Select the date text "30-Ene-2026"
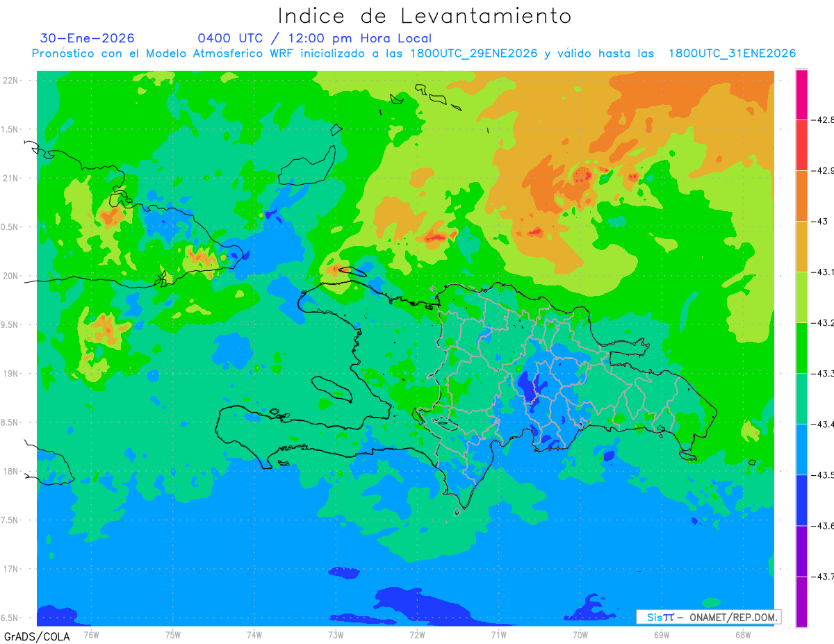 tap(88, 38)
